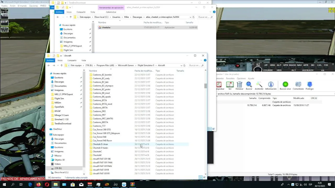
Task: Go up one folder in Aircraft window
Action: point(62,65)
